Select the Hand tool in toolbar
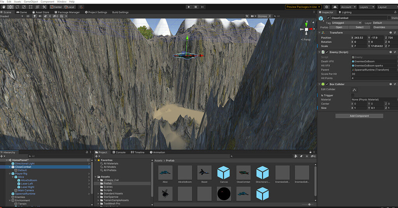398x208 pixels. point(4,7)
